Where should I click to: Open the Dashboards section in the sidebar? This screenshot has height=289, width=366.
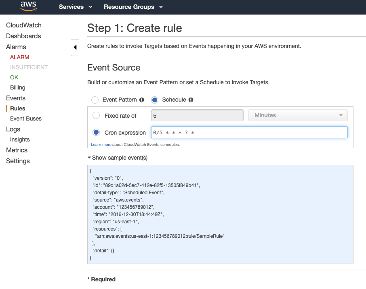coord(23,36)
